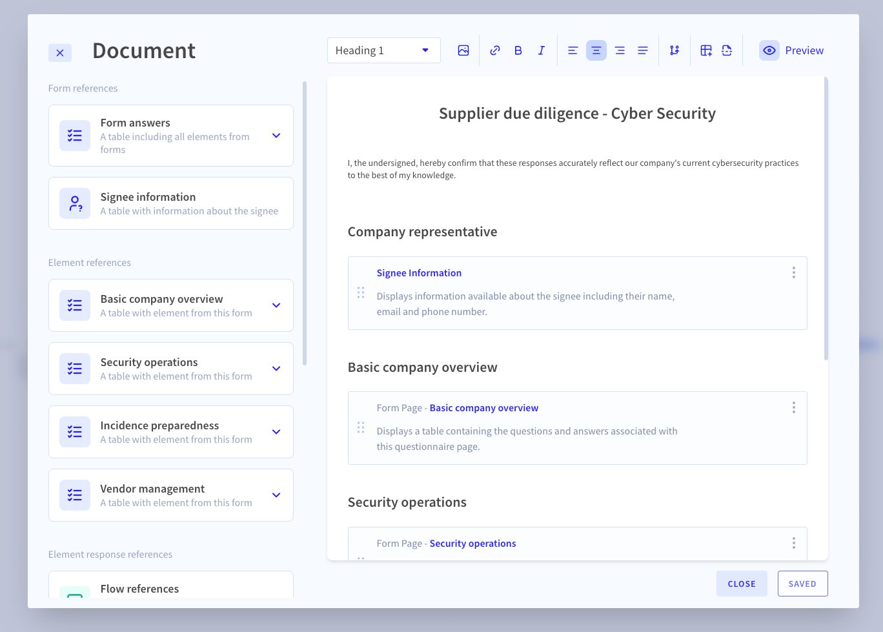Click the document panel close X button

point(59,52)
